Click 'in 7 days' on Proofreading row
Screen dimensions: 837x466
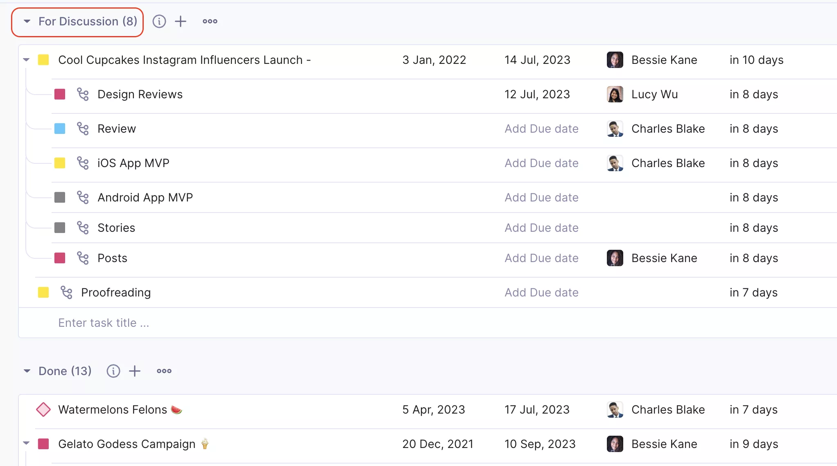tap(753, 292)
